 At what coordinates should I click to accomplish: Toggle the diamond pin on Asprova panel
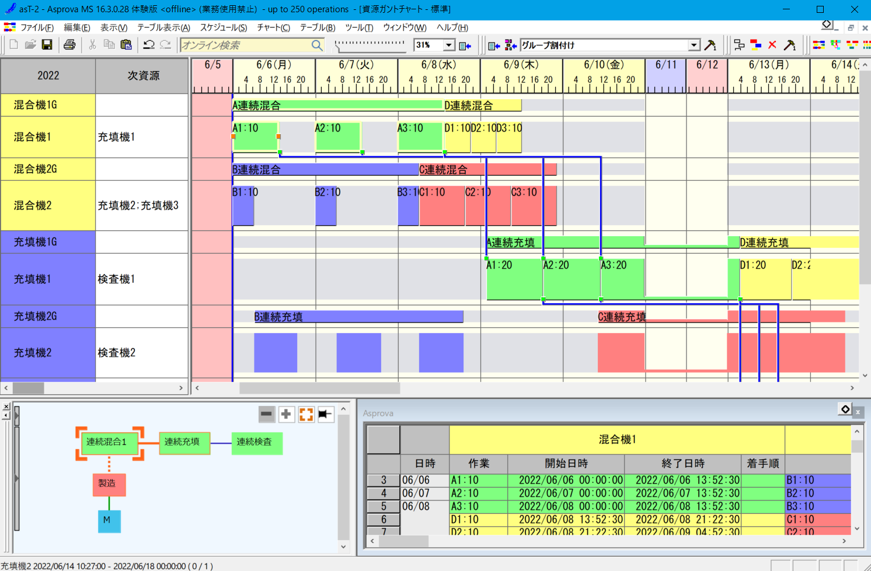[x=845, y=409]
